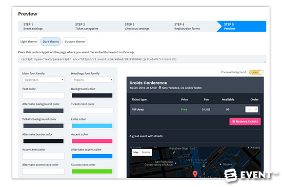
Task: Click the cart icon on Reserve tickets
Action: 234,121
